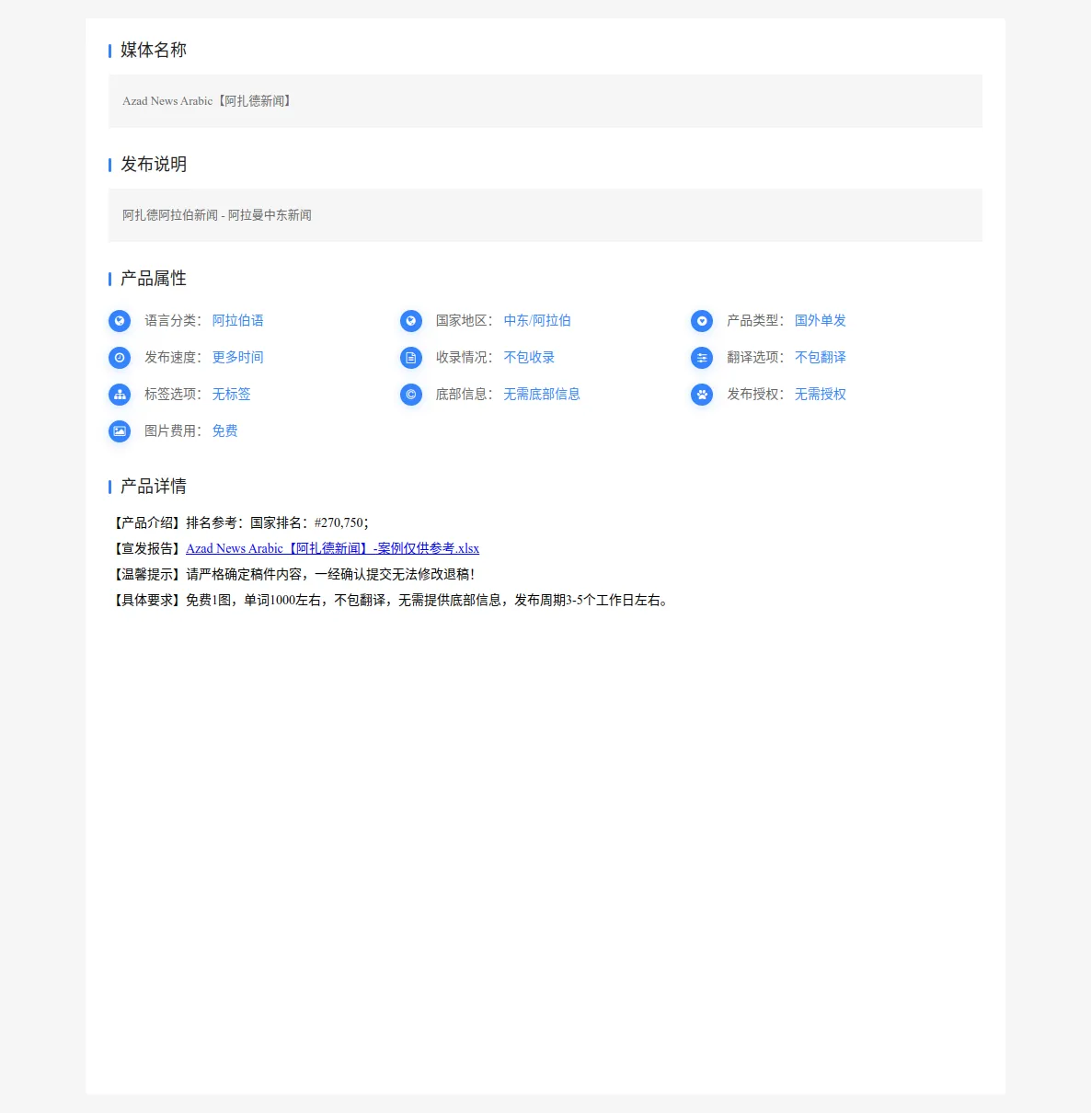This screenshot has height=1113, width=1091.
Task: Click the media name field Azad News Arabic【阿扎德新闻】
Action: pos(545,101)
